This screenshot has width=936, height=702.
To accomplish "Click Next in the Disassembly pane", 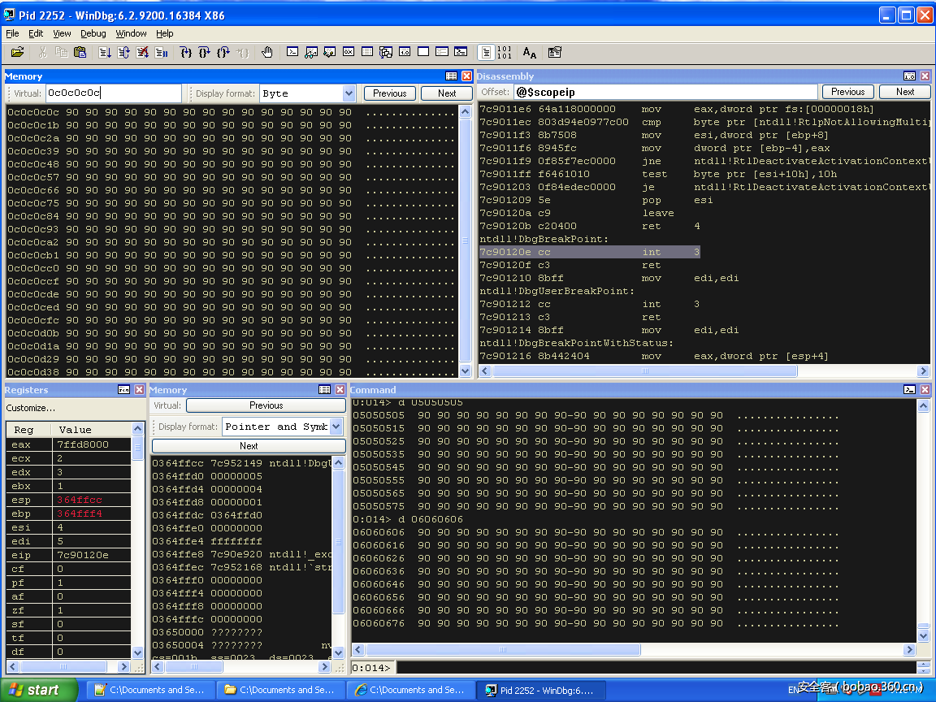I will tap(904, 92).
